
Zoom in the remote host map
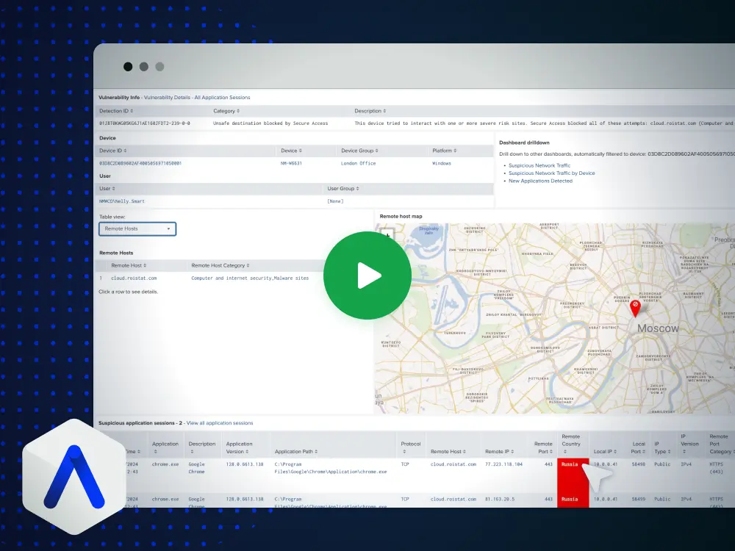pos(387,234)
